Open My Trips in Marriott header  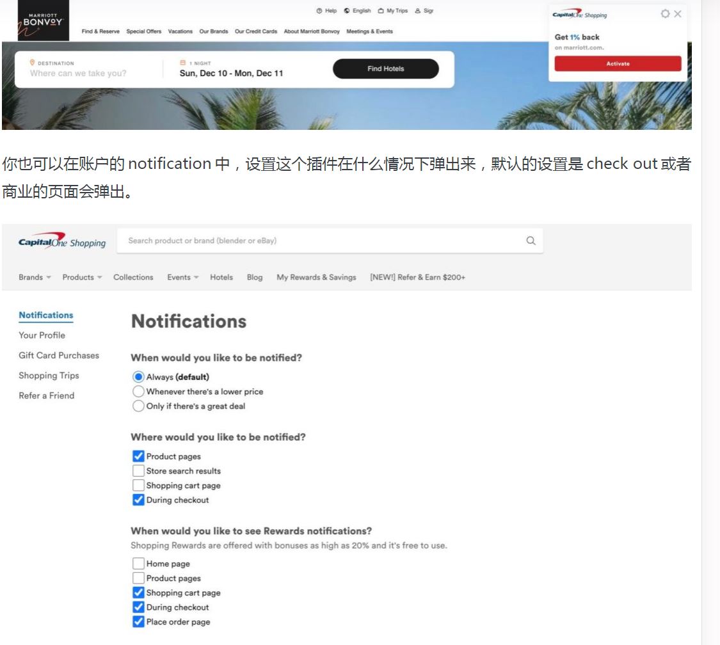click(393, 11)
